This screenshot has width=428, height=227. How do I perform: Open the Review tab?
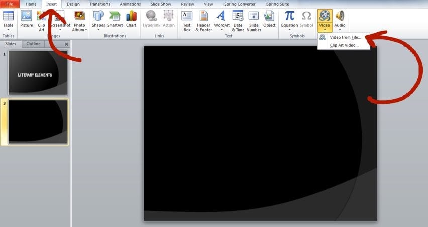pyautogui.click(x=187, y=4)
